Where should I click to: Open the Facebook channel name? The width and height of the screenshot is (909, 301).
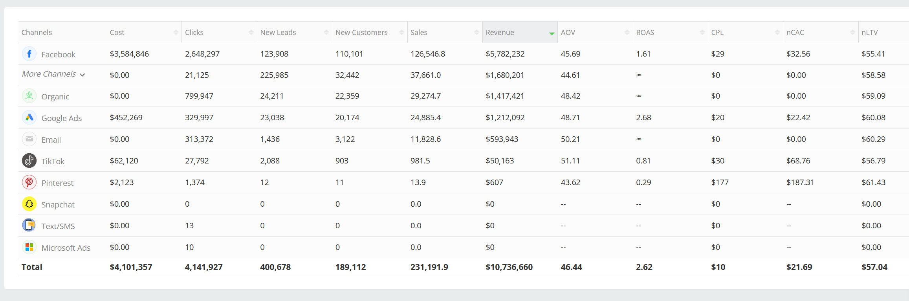click(59, 55)
